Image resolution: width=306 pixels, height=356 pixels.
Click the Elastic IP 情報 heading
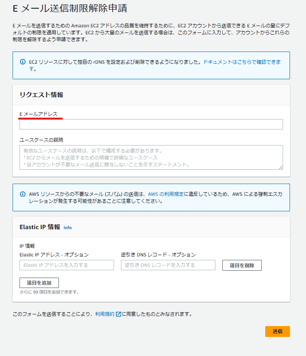point(40,227)
